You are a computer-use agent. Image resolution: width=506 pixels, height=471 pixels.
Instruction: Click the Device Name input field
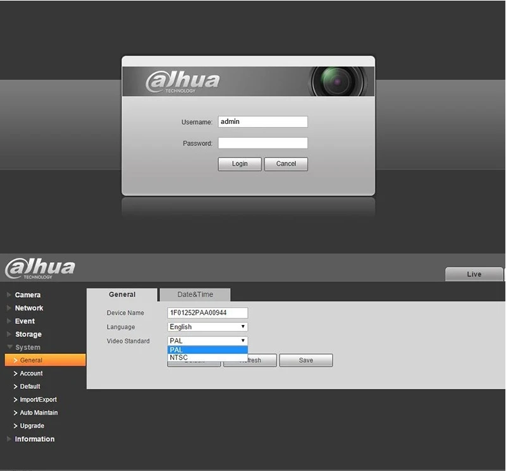tap(207, 312)
